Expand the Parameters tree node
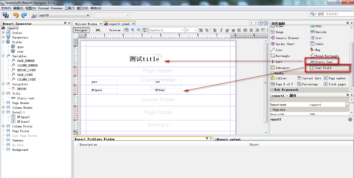The image size is (354, 178). click(x=3, y=37)
